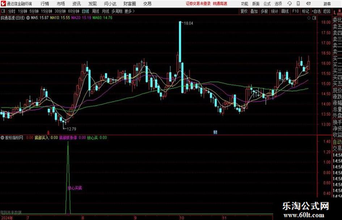Click the 多股 multi-stock toolbar button
Image resolution: width=342 pixels, height=220 pixels.
264,11
